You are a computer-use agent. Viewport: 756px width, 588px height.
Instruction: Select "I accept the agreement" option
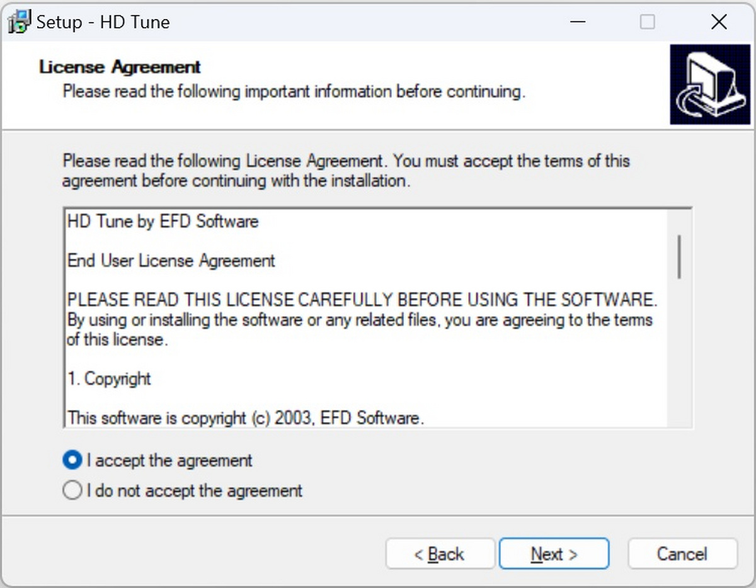point(72,461)
